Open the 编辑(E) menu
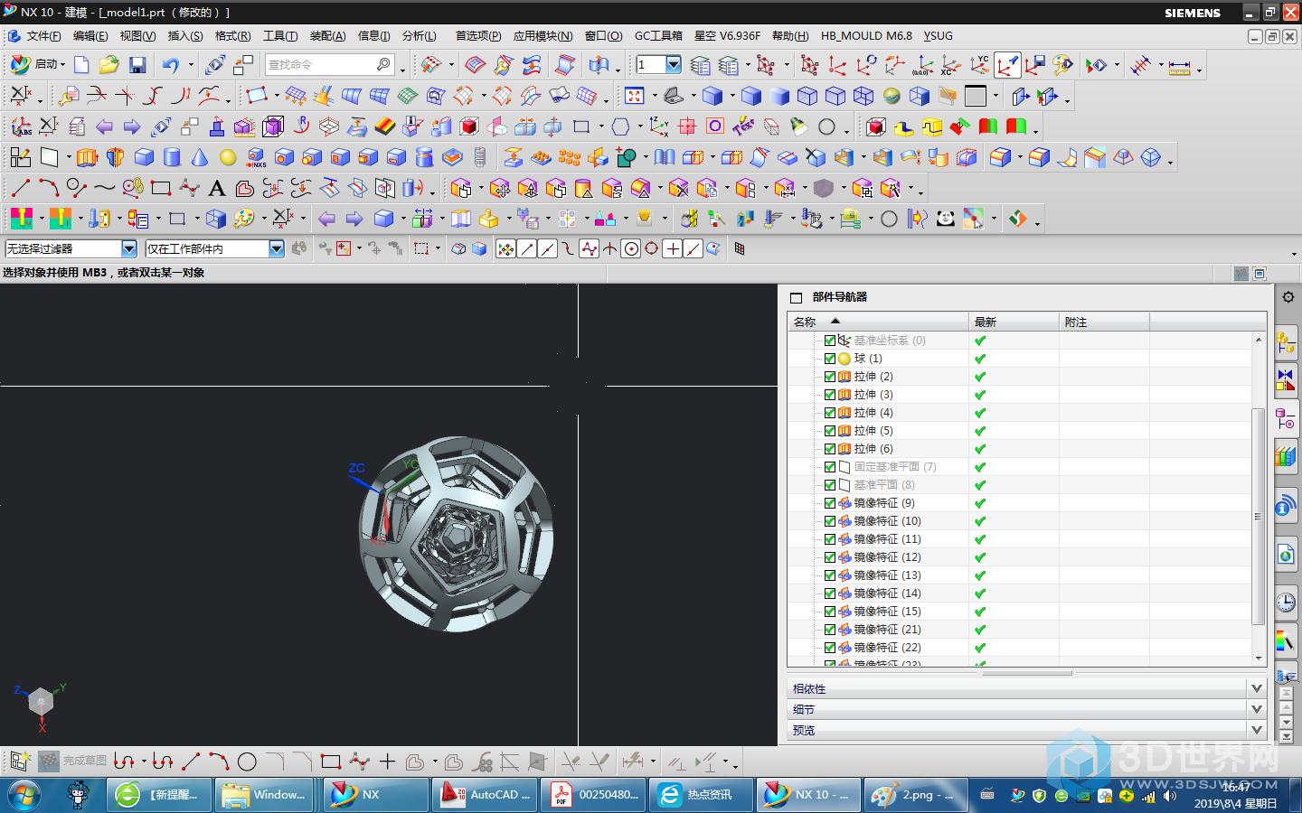This screenshot has height=813, width=1302. pos(90,36)
